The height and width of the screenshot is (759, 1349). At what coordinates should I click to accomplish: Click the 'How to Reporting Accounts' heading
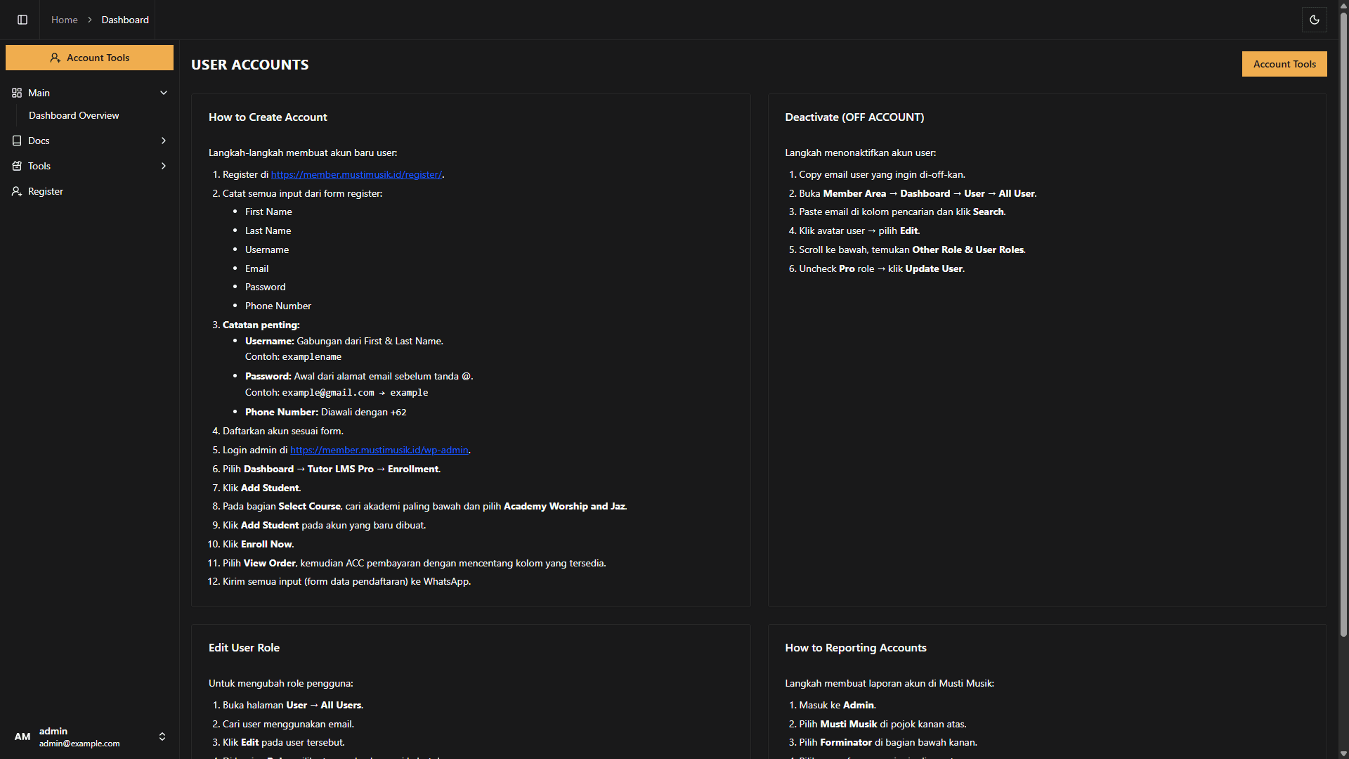[856, 647]
